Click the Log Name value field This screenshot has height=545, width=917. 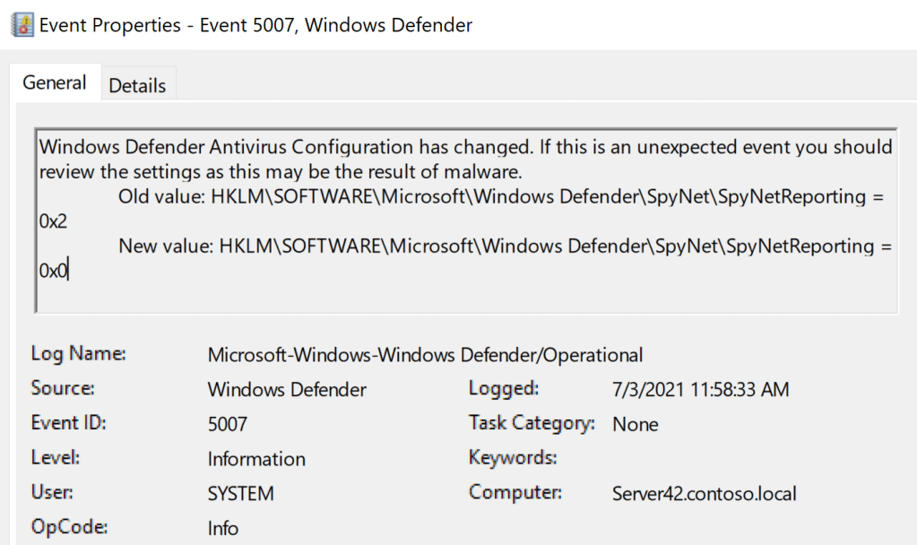point(425,355)
